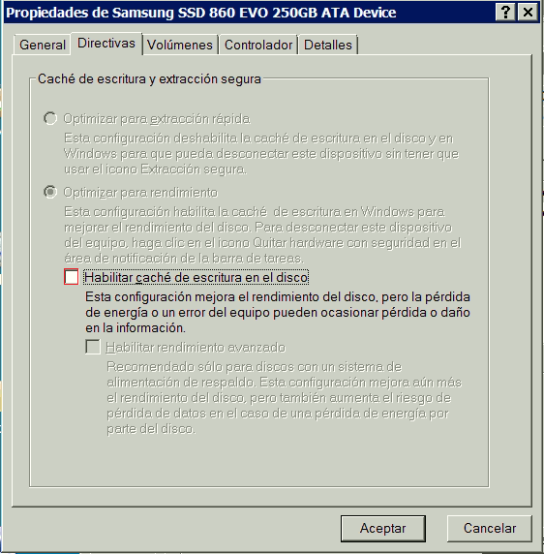The width and height of the screenshot is (544, 554).
Task: Click the 'Habilitar caché de escritura en el disco' label
Action: click(x=196, y=277)
